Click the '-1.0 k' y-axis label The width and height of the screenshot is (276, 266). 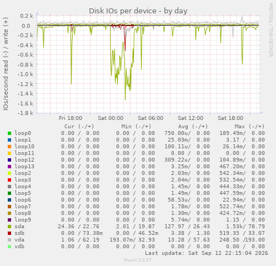pyautogui.click(x=26, y=74)
